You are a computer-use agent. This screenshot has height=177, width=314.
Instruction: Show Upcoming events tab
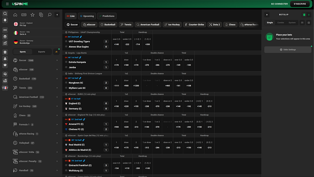click(87, 16)
